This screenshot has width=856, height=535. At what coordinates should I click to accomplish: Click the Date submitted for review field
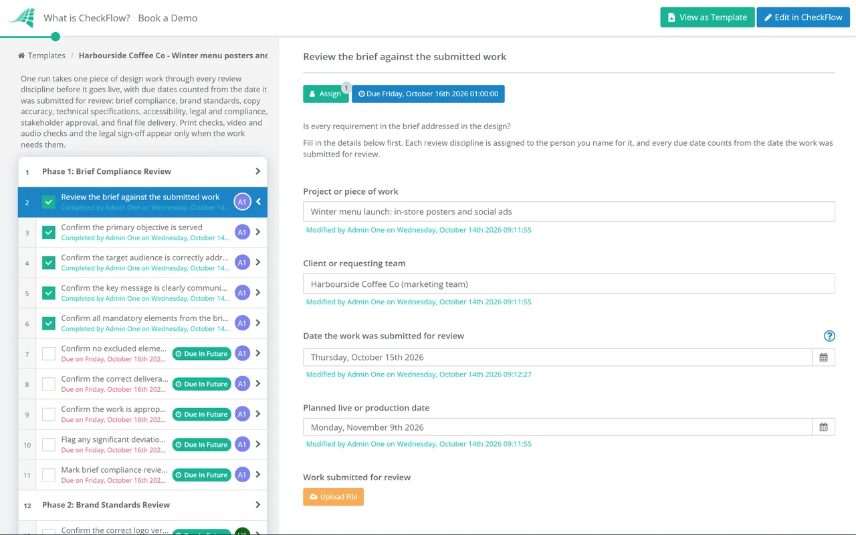tap(558, 357)
